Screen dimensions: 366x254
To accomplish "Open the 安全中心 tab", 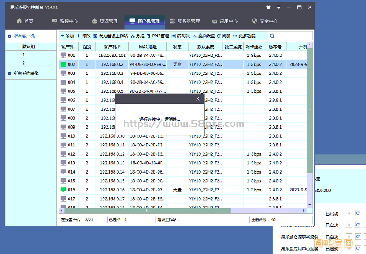I will pos(265,21).
